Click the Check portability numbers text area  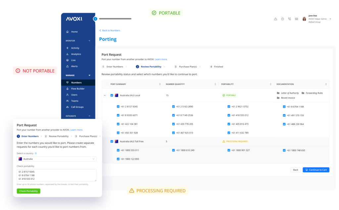click(x=57, y=175)
